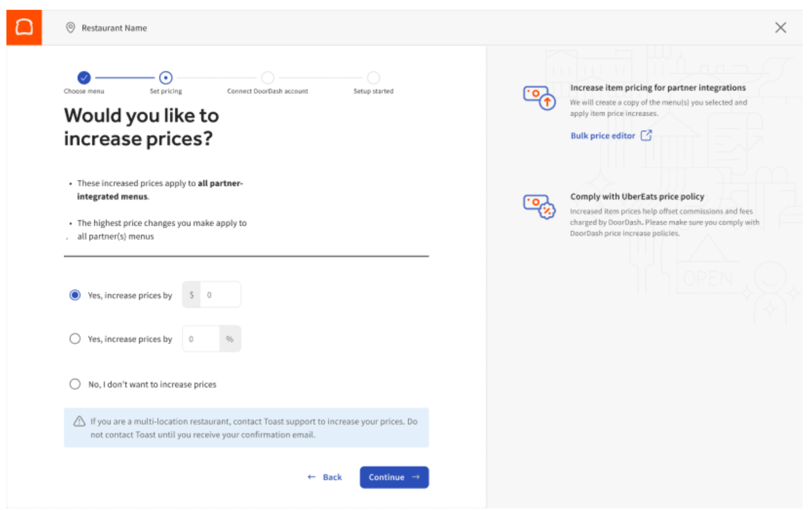Click the Choose menu step label
This screenshot has height=510, width=809.
click(x=84, y=91)
